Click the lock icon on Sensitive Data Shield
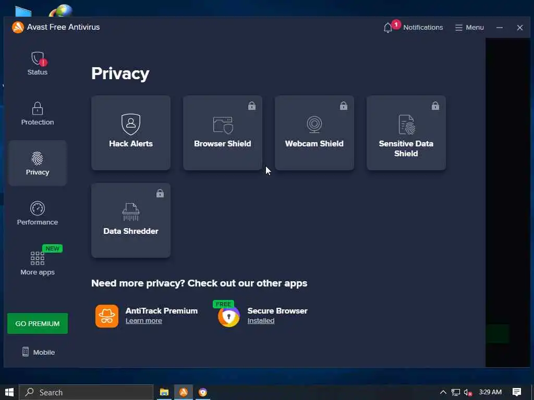Image resolution: width=534 pixels, height=400 pixels. point(435,106)
